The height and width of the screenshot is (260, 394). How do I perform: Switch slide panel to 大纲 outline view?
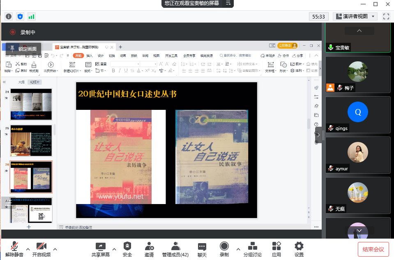pyautogui.click(x=21, y=82)
